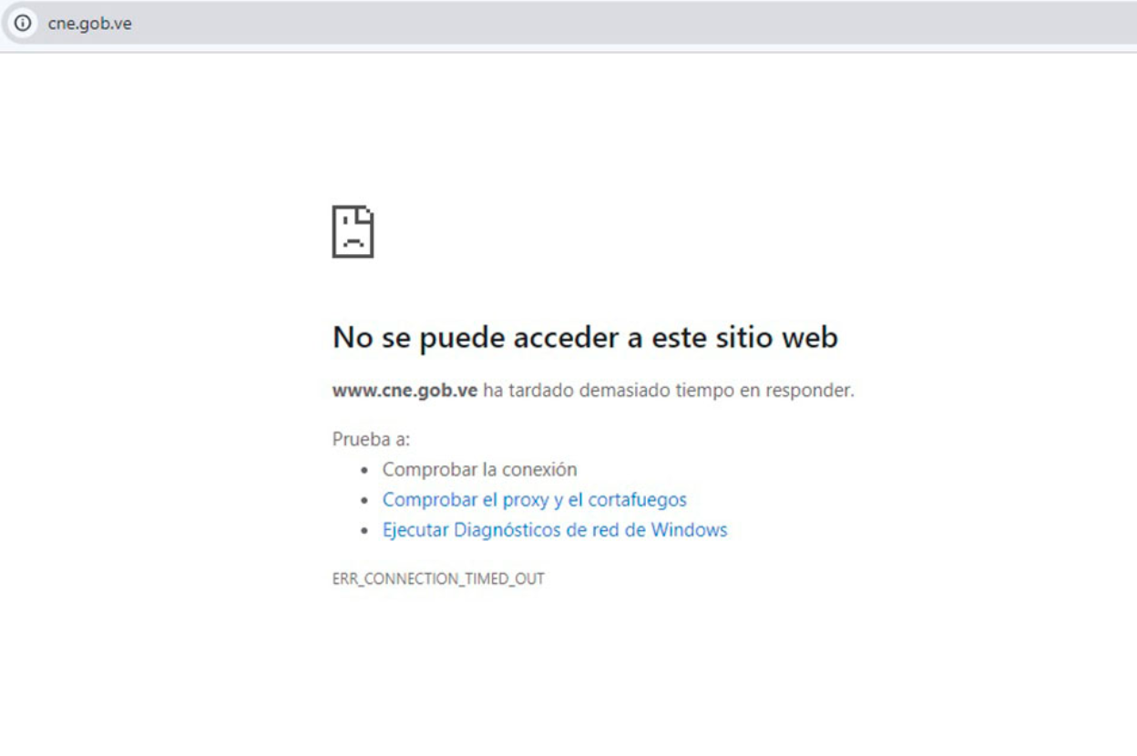The image size is (1137, 756).
Task: Click the bold 'www.cne.gob.ve' text
Action: 405,391
